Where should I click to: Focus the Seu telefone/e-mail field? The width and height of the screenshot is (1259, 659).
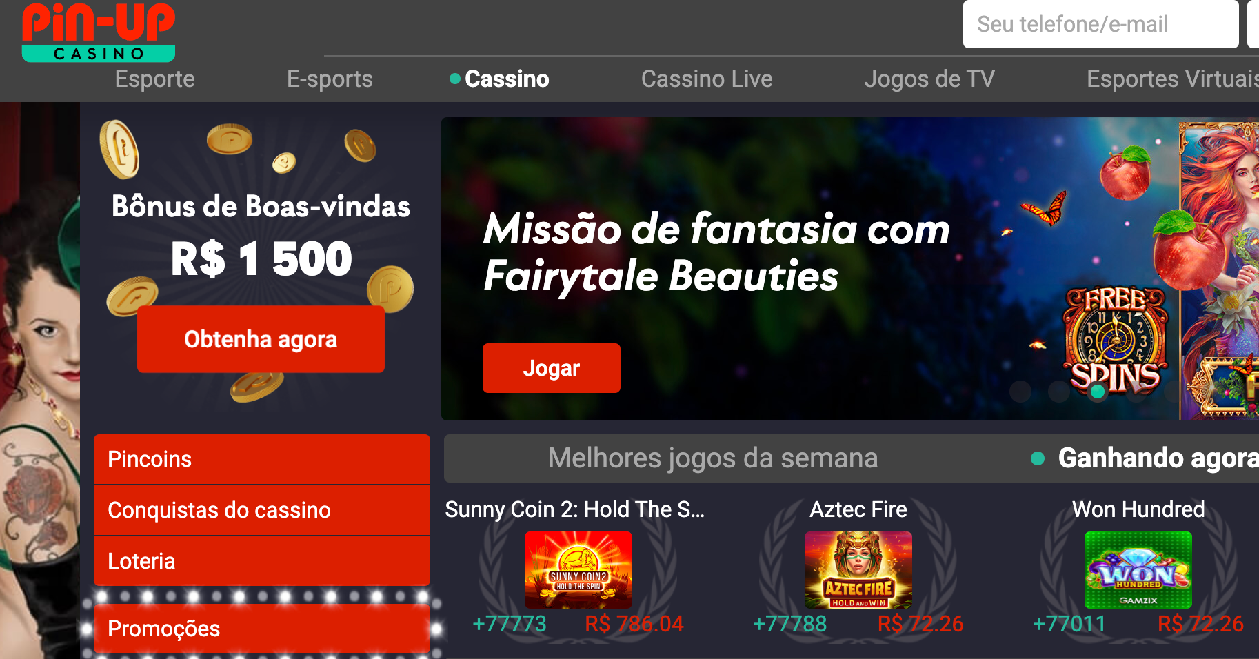pos(1100,24)
